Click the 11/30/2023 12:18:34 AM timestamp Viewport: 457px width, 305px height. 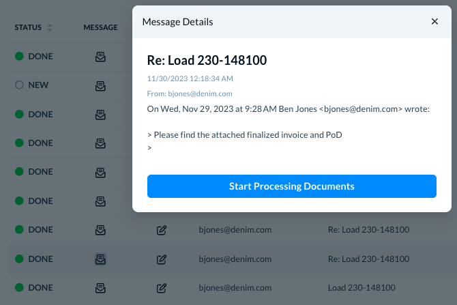[x=190, y=78]
